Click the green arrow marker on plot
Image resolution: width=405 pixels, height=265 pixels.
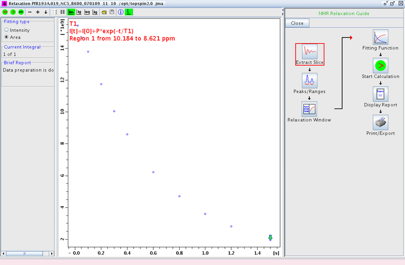pyautogui.click(x=270, y=238)
